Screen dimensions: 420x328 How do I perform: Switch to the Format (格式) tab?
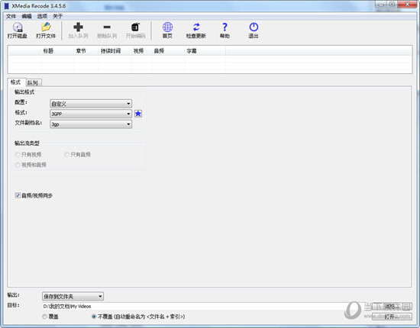click(16, 82)
